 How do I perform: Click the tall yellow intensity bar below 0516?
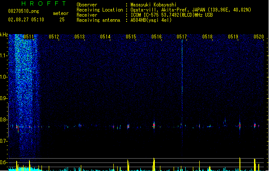click(154, 164)
